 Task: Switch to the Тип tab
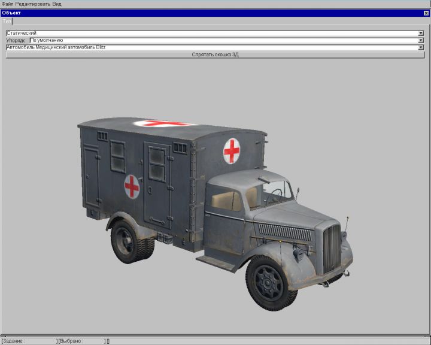[7, 21]
